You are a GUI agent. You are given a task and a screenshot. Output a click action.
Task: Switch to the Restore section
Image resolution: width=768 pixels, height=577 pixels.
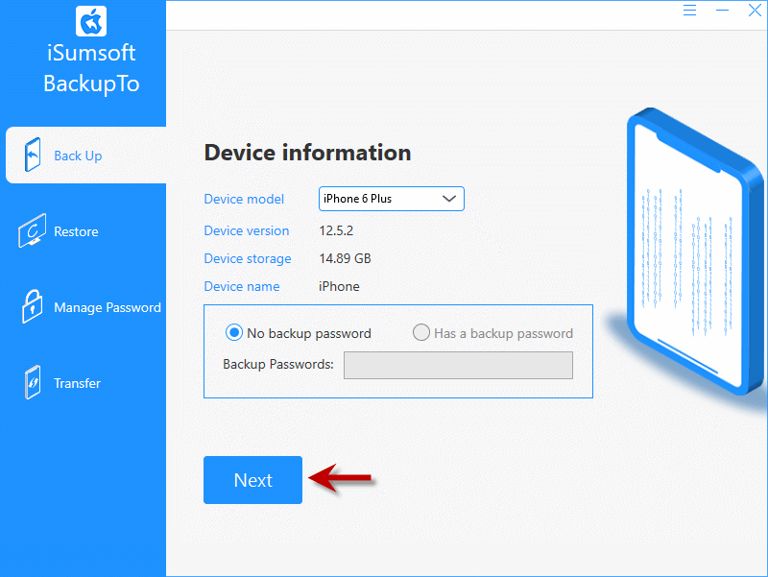click(x=84, y=231)
